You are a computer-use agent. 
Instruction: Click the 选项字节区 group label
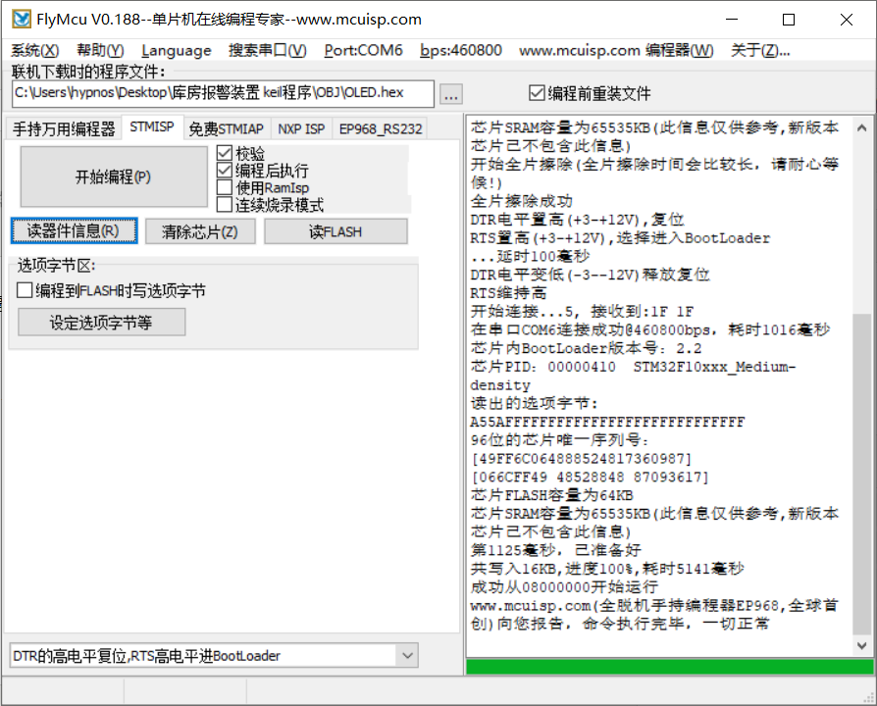click(x=57, y=266)
